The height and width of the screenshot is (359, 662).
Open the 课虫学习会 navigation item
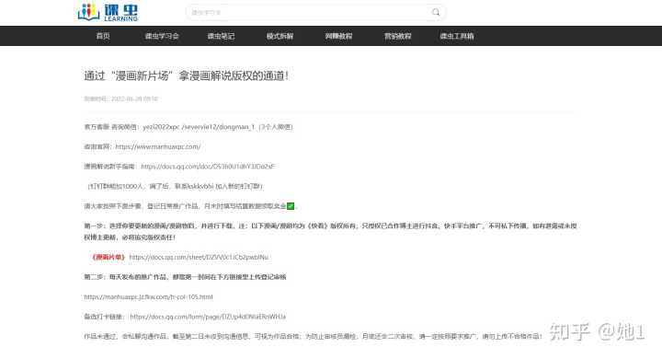[162, 36]
